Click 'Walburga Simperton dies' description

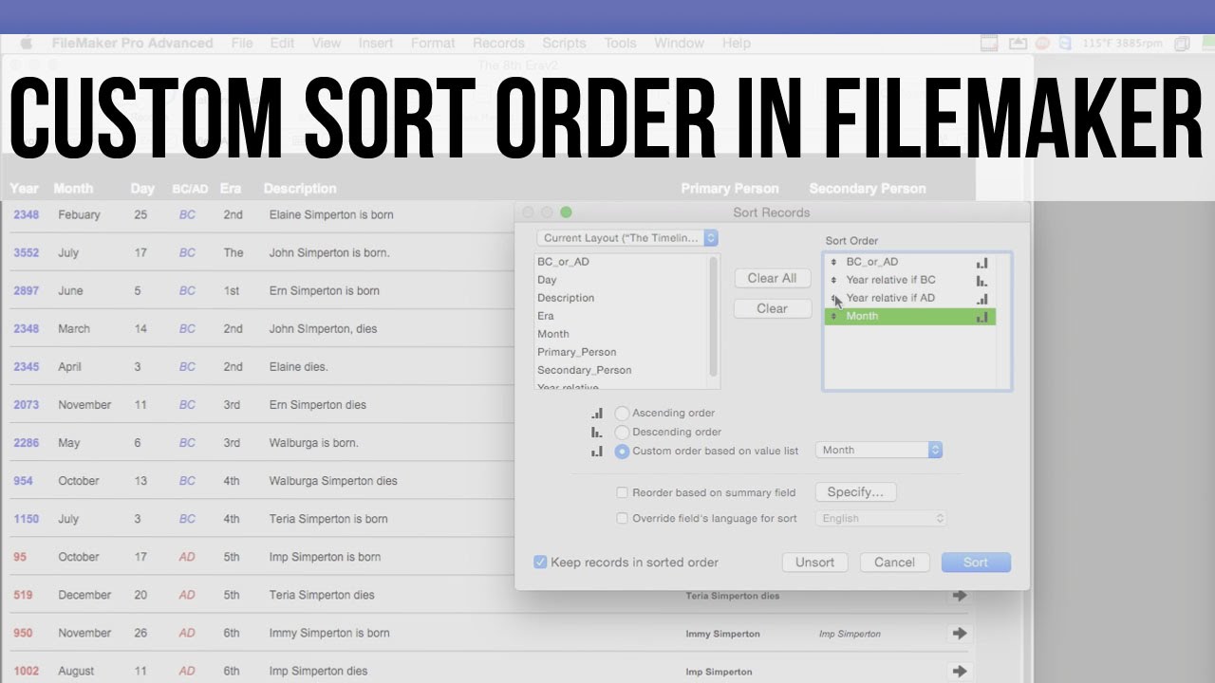click(x=333, y=481)
